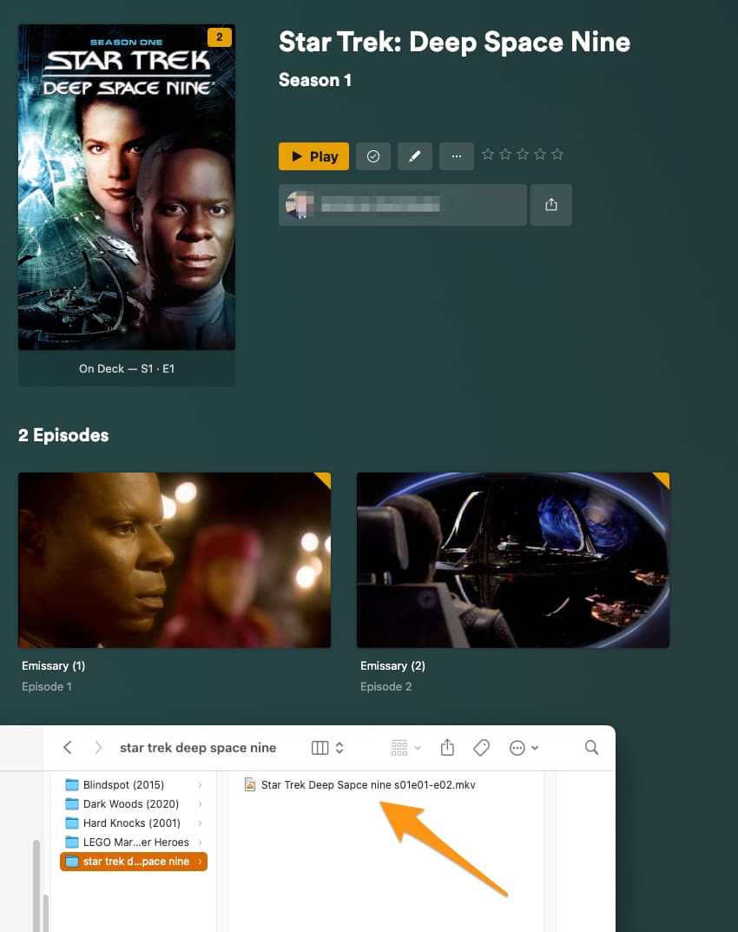Open Finder search magnifier
The height and width of the screenshot is (932, 738).
(591, 747)
